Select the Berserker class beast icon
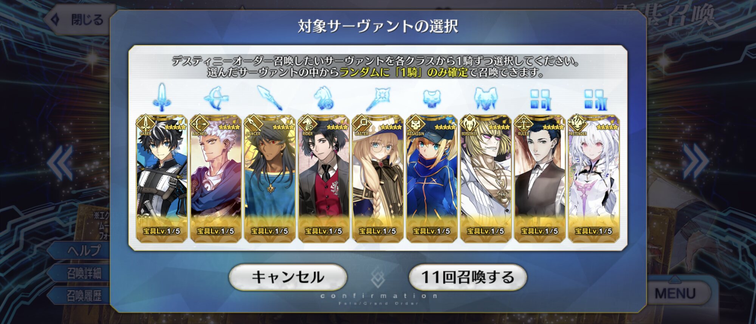Viewport: 756px width, 324px height. coord(486,98)
